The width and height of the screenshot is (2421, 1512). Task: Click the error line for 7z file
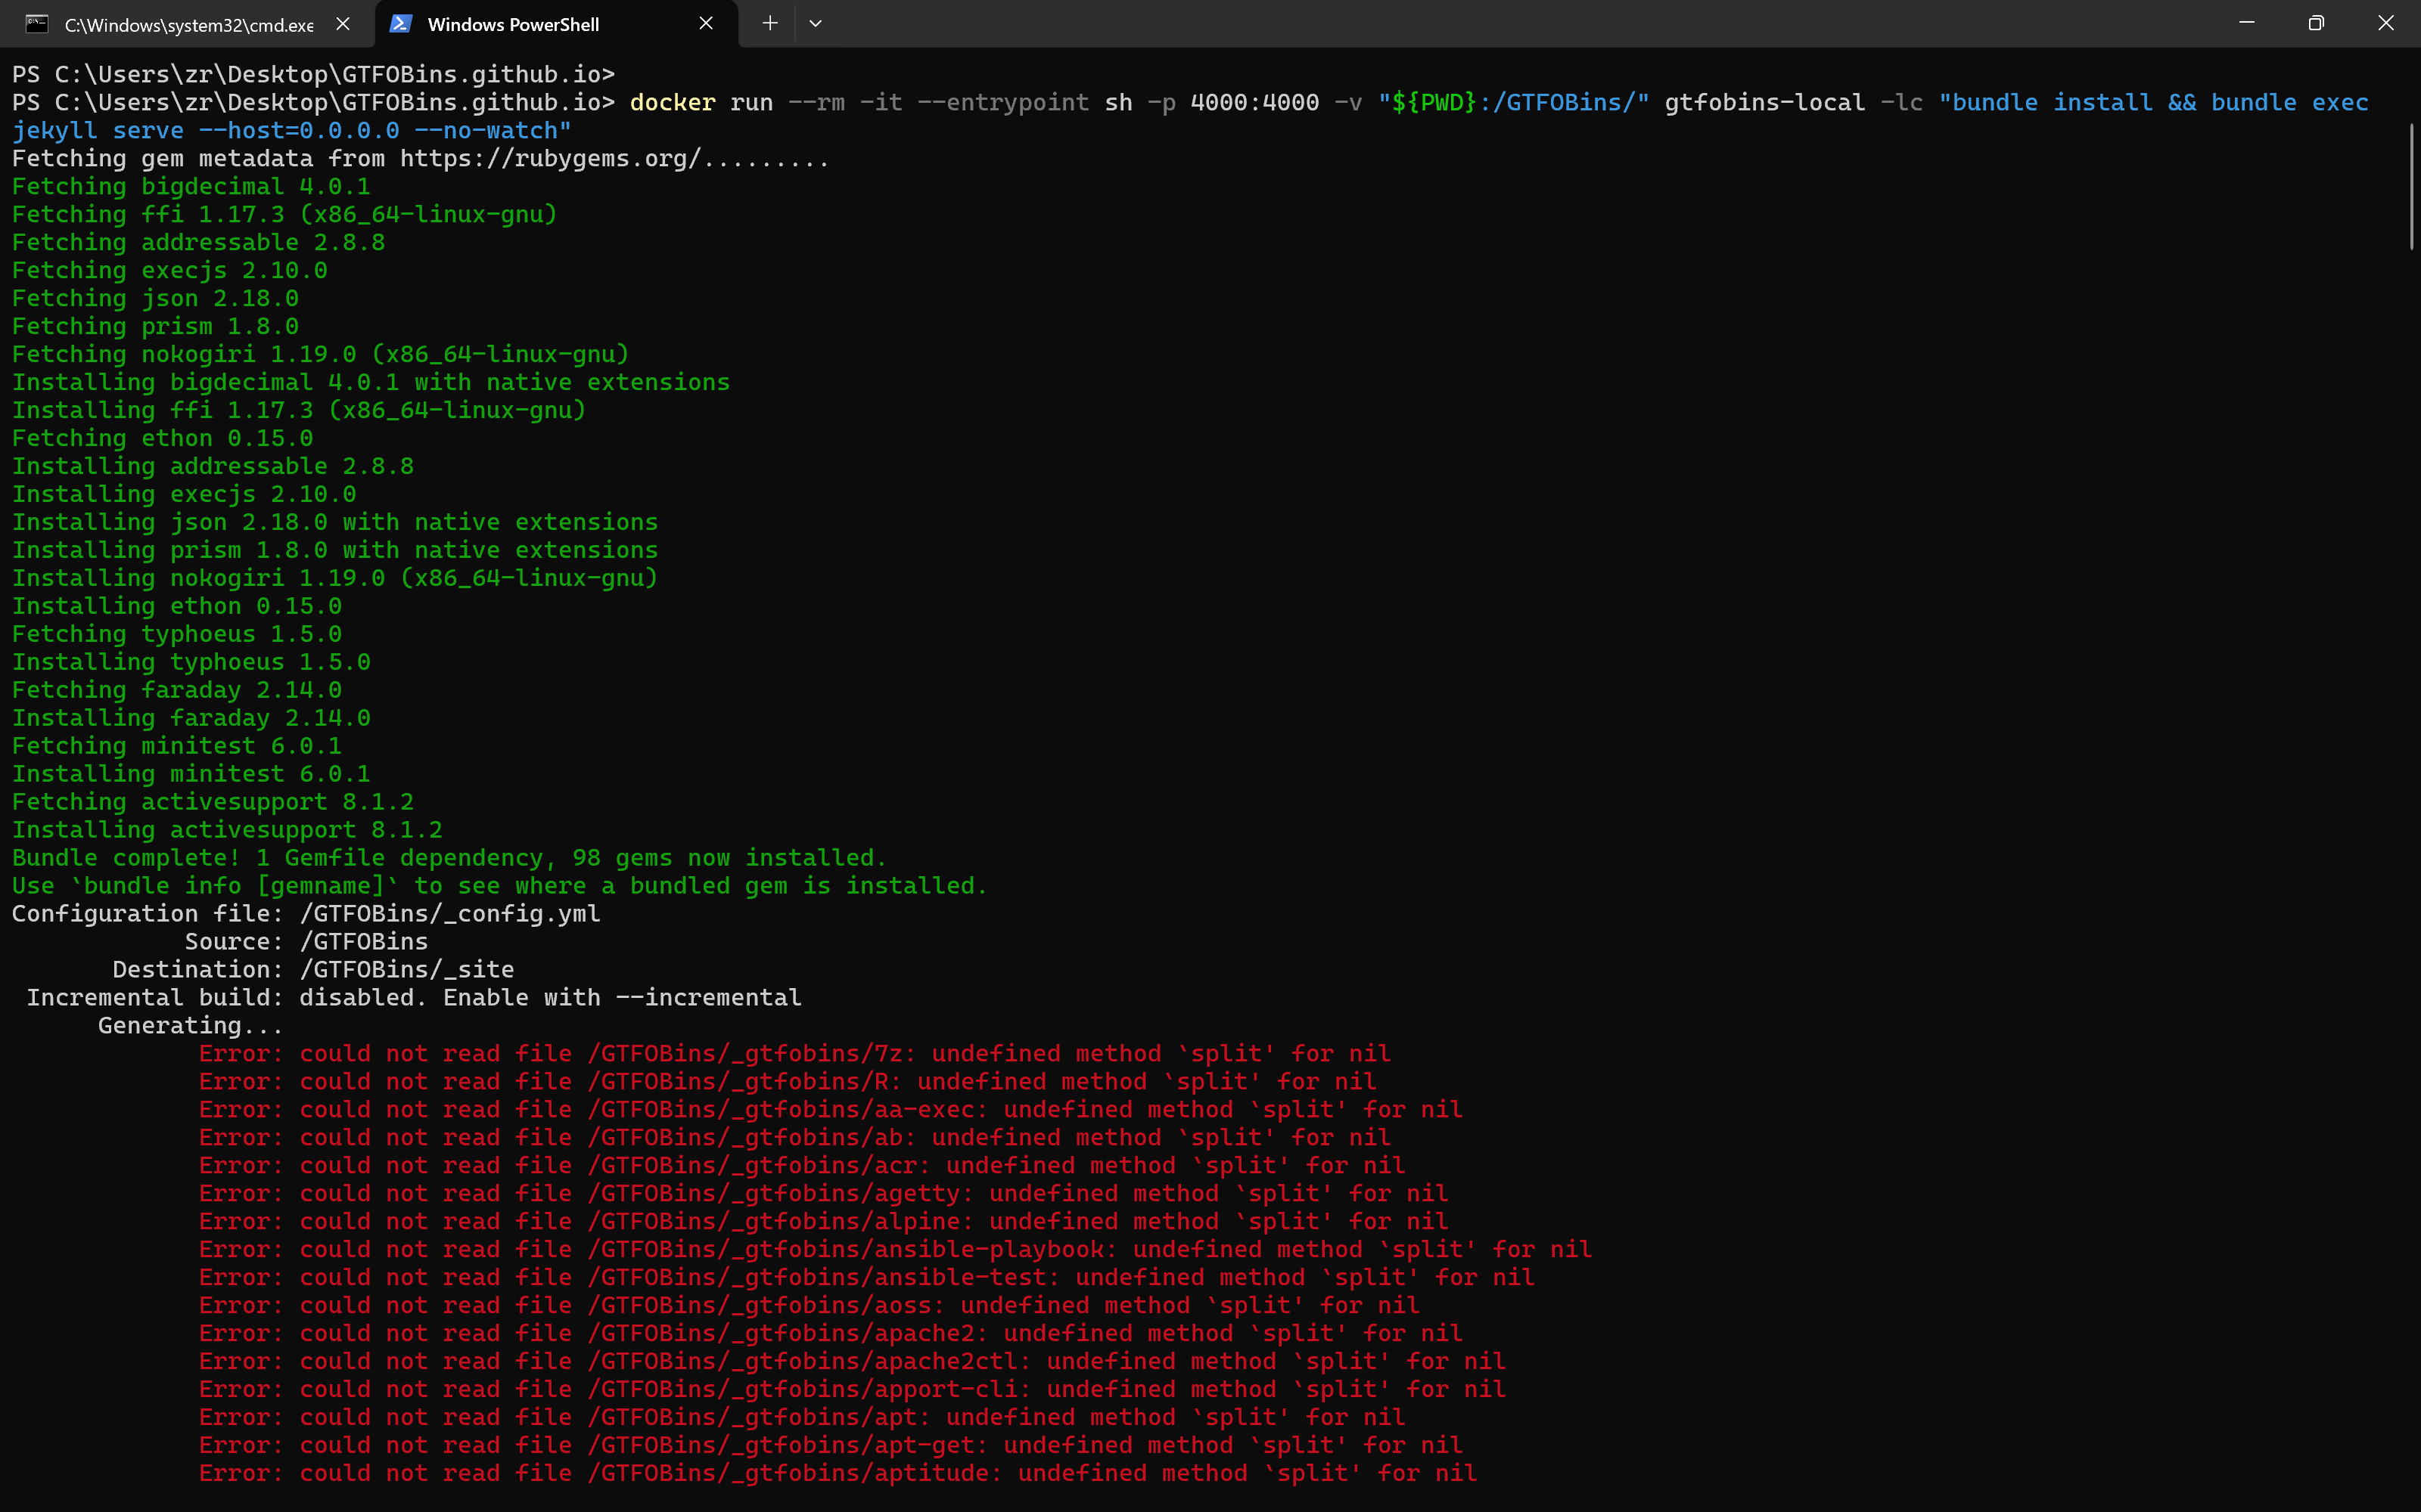(794, 1054)
